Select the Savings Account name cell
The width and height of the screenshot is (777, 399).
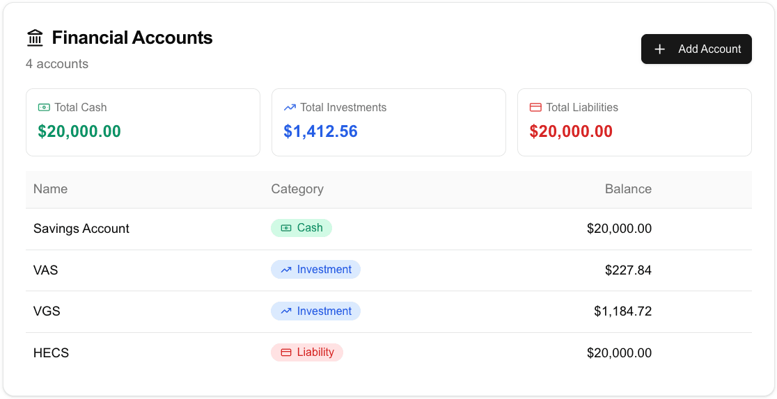[x=81, y=229]
